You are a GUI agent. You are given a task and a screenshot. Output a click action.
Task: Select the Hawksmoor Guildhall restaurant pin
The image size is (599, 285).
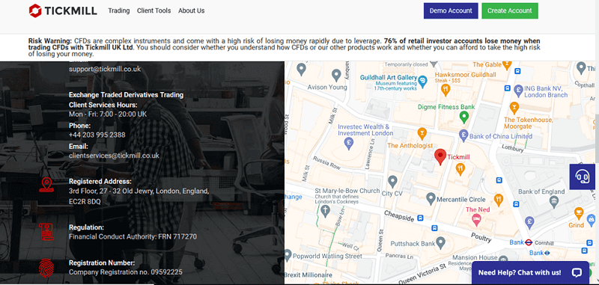tap(446, 90)
